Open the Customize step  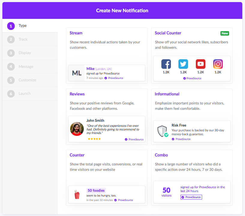(30, 80)
